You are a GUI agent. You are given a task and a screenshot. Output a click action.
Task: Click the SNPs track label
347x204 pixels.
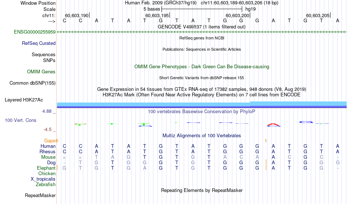49,60
